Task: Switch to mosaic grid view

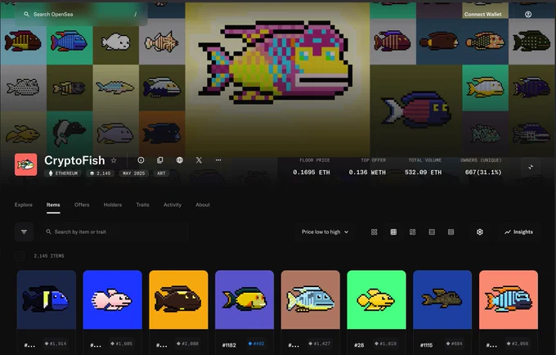Action: (x=412, y=232)
